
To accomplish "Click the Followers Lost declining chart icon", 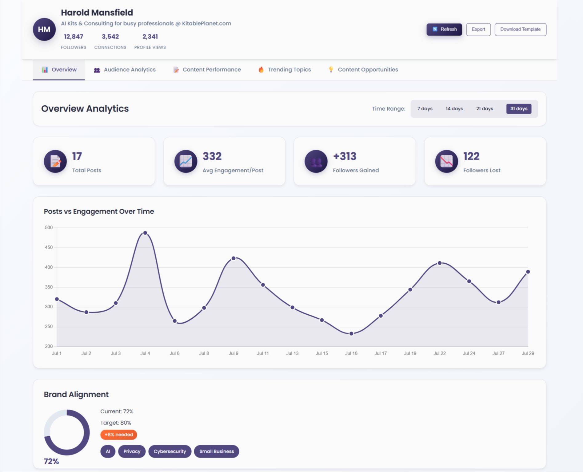I will 446,161.
